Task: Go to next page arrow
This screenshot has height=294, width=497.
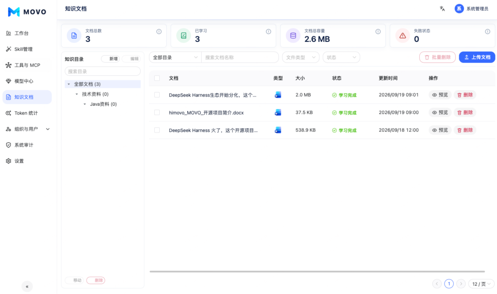Action: [461, 284]
